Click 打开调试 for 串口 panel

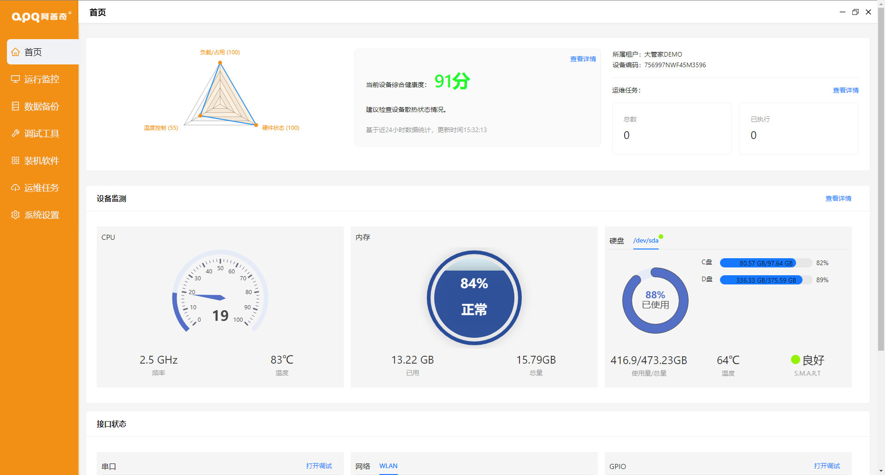click(x=319, y=466)
